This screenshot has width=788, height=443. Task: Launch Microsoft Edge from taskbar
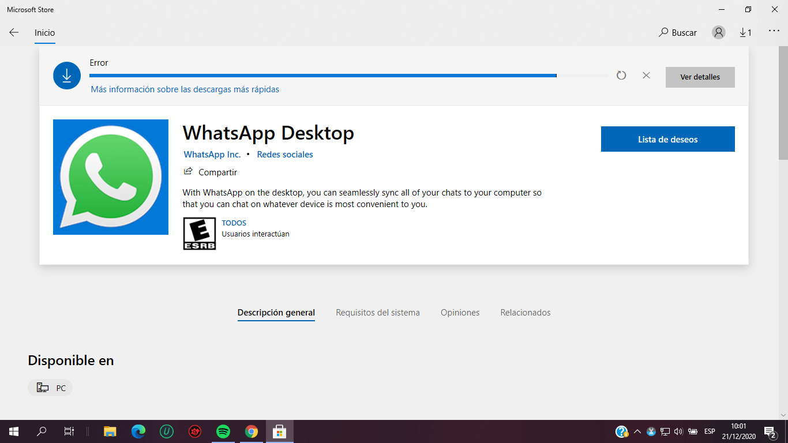138,431
